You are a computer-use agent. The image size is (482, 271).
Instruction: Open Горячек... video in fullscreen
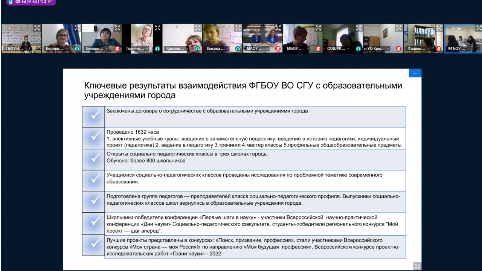click(158, 27)
